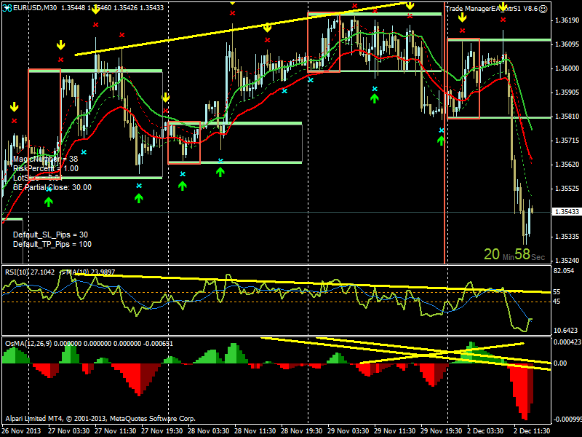Image resolution: width=582 pixels, height=437 pixels.
Task: Click OsMA scale value -0.000999
Action: click(567, 420)
